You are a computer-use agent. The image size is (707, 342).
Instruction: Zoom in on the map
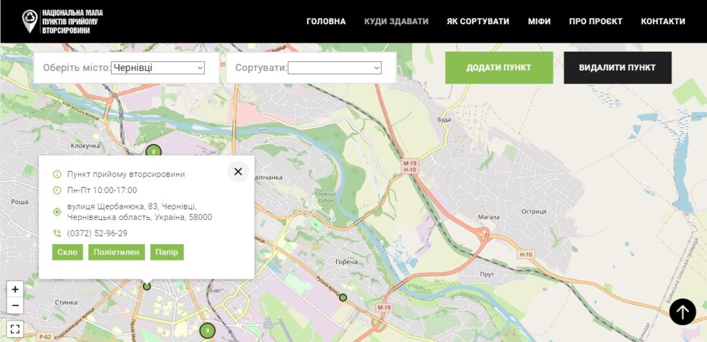pyautogui.click(x=15, y=290)
